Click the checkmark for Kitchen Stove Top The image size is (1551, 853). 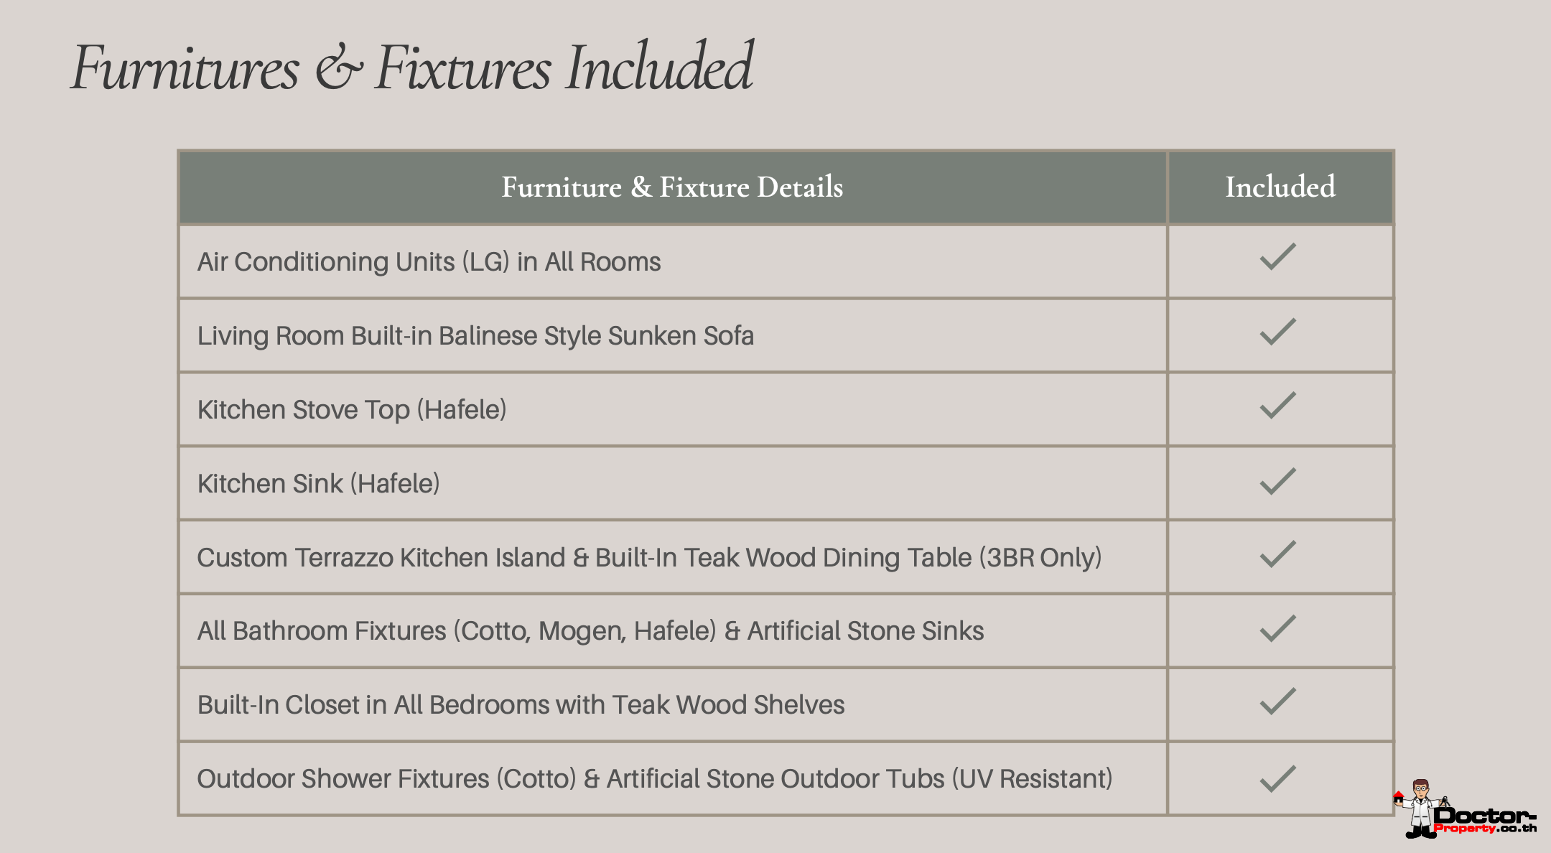(1277, 406)
